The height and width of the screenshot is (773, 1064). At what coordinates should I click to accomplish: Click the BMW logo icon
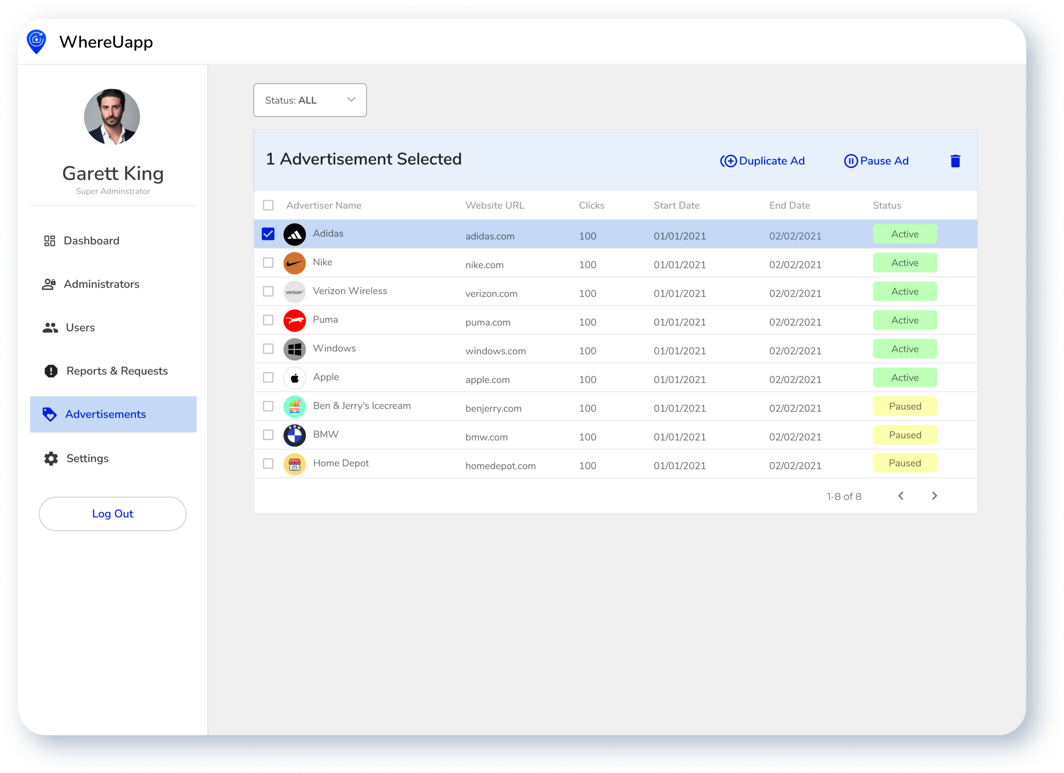[295, 435]
